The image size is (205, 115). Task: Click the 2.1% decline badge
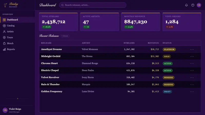pos(169,27)
